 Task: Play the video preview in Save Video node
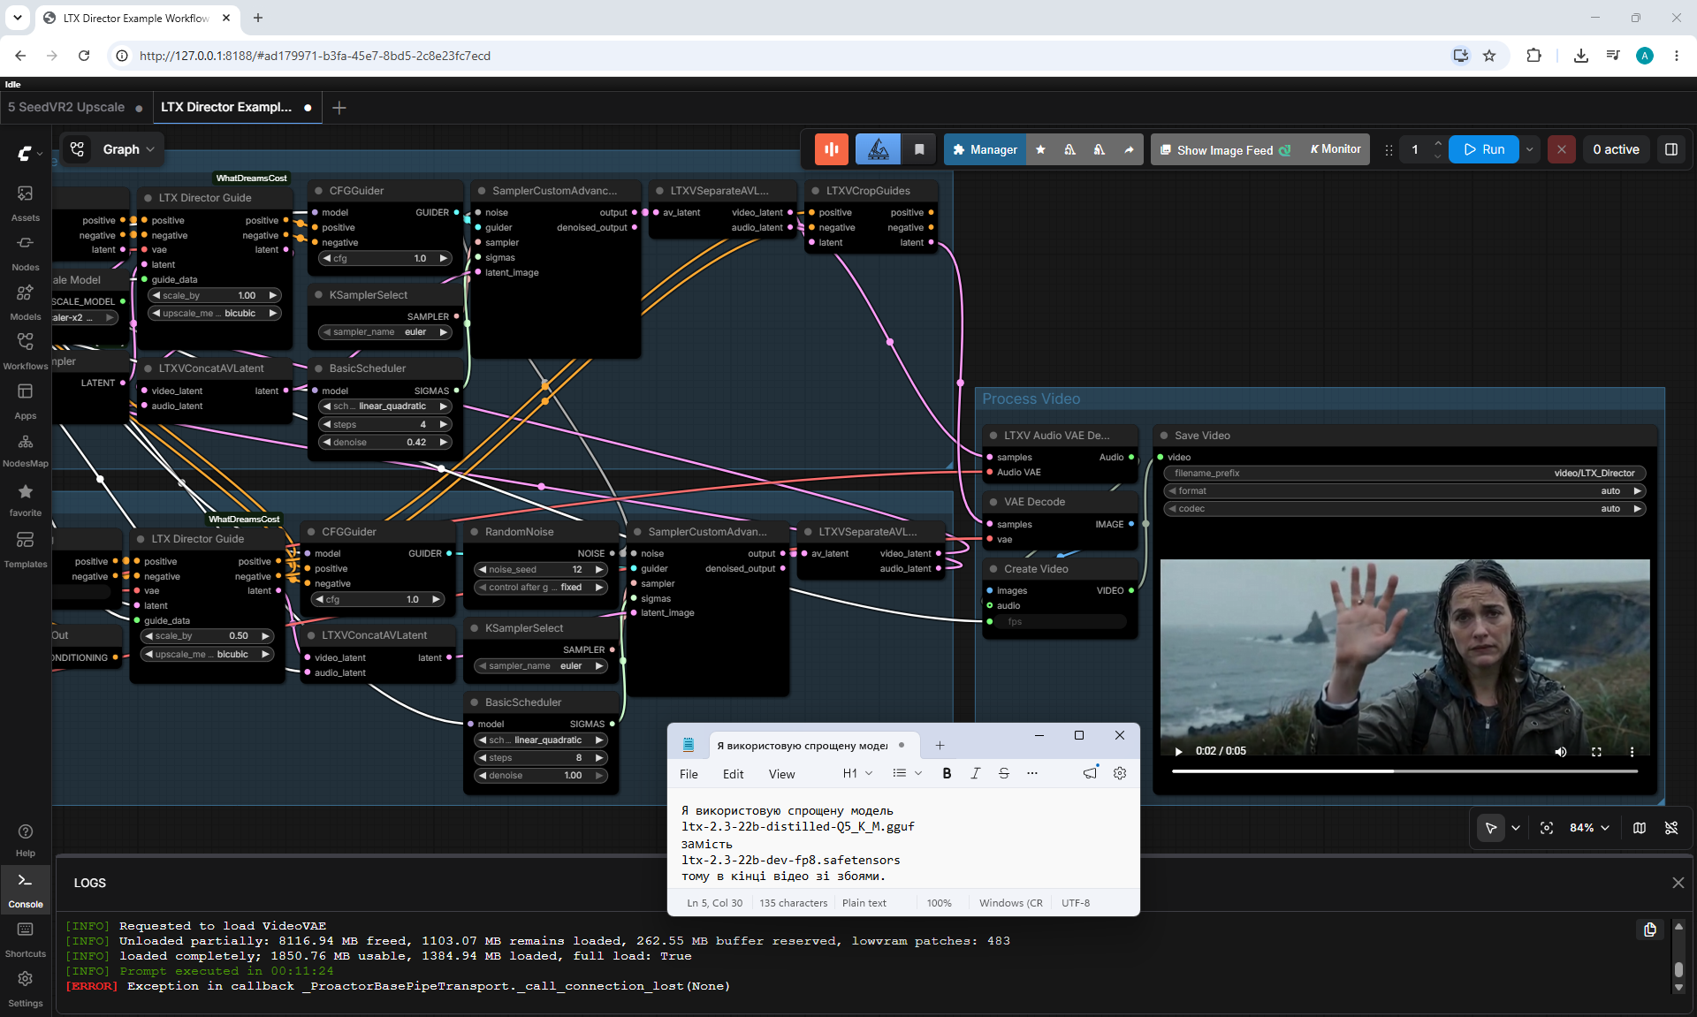pyautogui.click(x=1178, y=751)
